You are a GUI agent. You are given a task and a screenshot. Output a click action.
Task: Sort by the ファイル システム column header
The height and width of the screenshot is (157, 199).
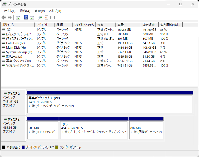click(84, 25)
